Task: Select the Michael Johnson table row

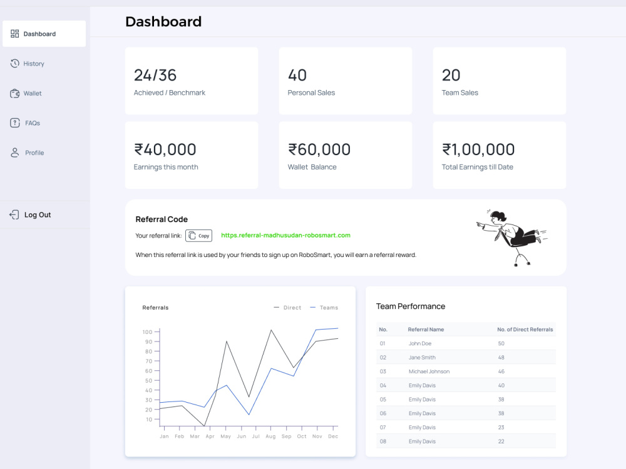Action: coord(466,371)
